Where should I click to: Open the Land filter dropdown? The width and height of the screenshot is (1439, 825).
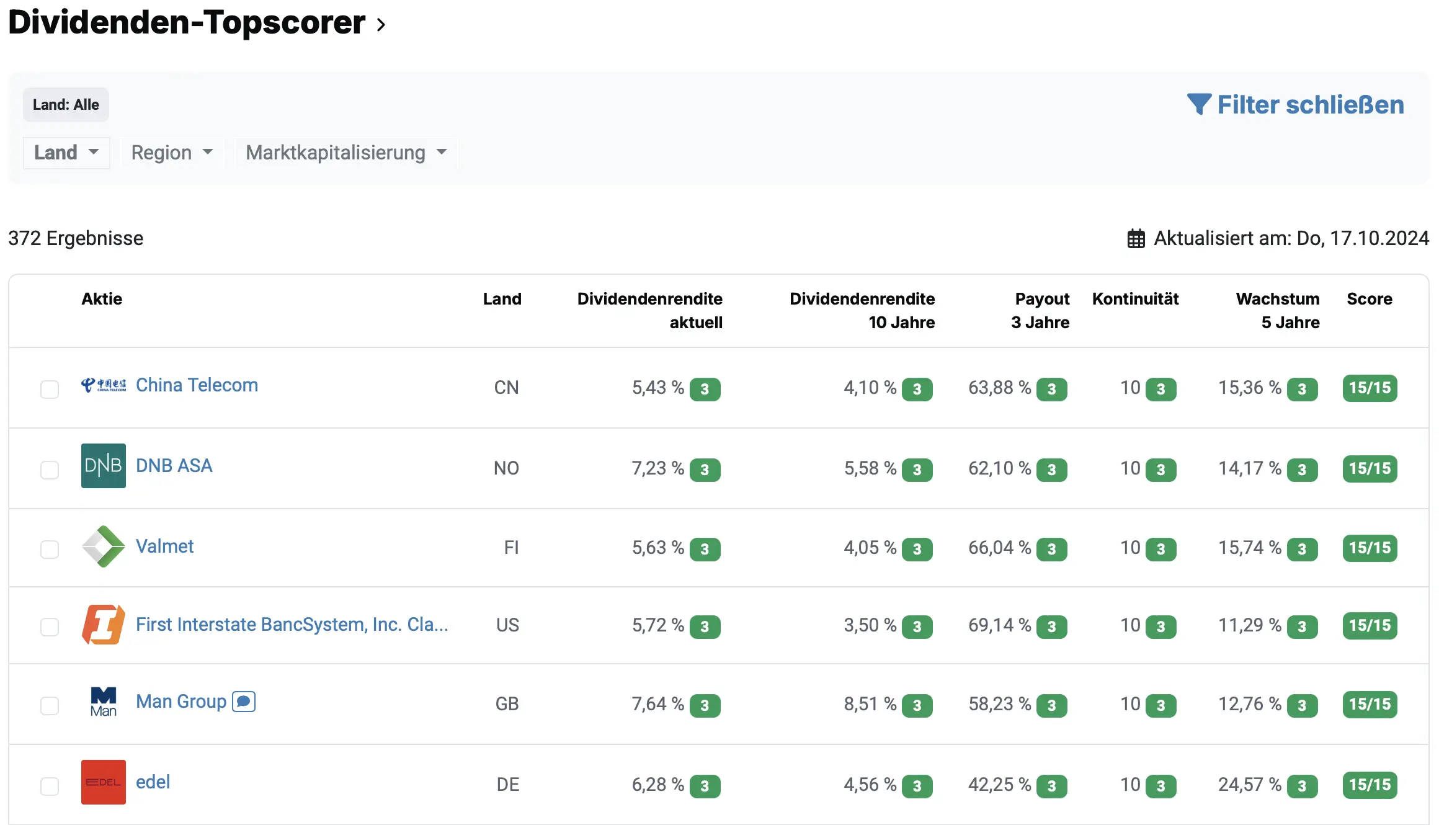[66, 153]
